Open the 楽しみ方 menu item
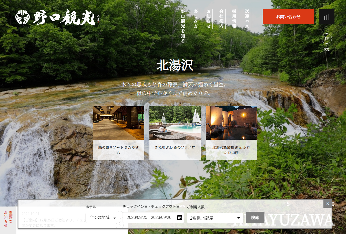 pyautogui.click(x=196, y=19)
